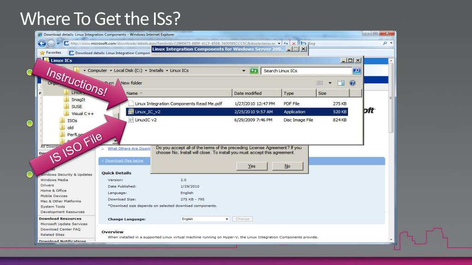Open the IE address bar dropdown
This screenshot has height=265, width=472.
tap(279, 43)
